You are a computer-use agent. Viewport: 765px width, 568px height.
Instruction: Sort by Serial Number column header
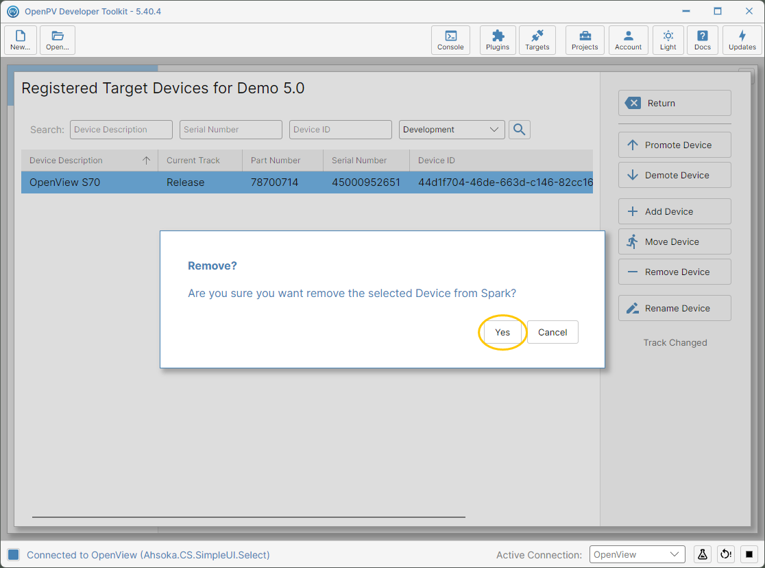367,161
